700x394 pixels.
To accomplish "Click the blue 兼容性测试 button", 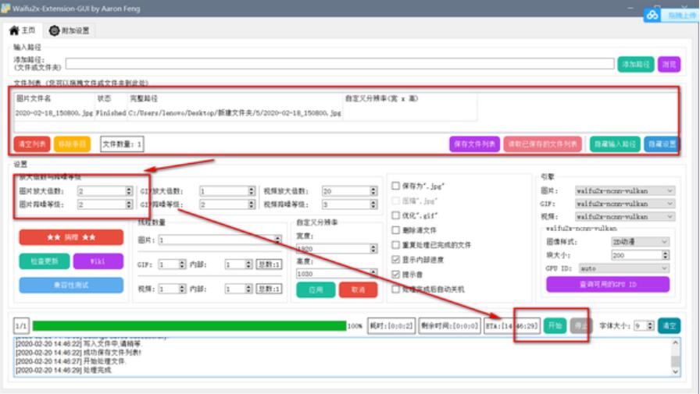I will [71, 285].
